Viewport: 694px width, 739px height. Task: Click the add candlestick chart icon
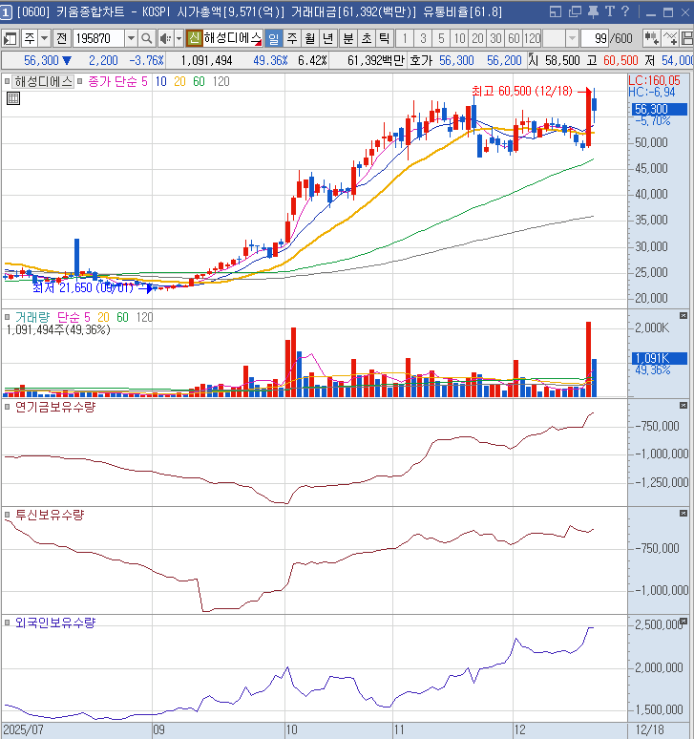651,38
